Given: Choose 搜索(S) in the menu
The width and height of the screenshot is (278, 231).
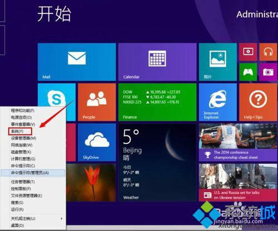Looking at the screenshot, I should point(17,203).
